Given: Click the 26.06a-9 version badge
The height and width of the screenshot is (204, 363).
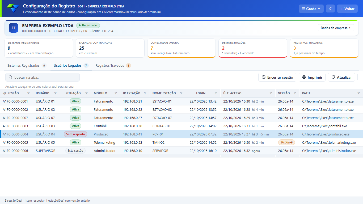Looking at the screenshot, I should [286, 142].
